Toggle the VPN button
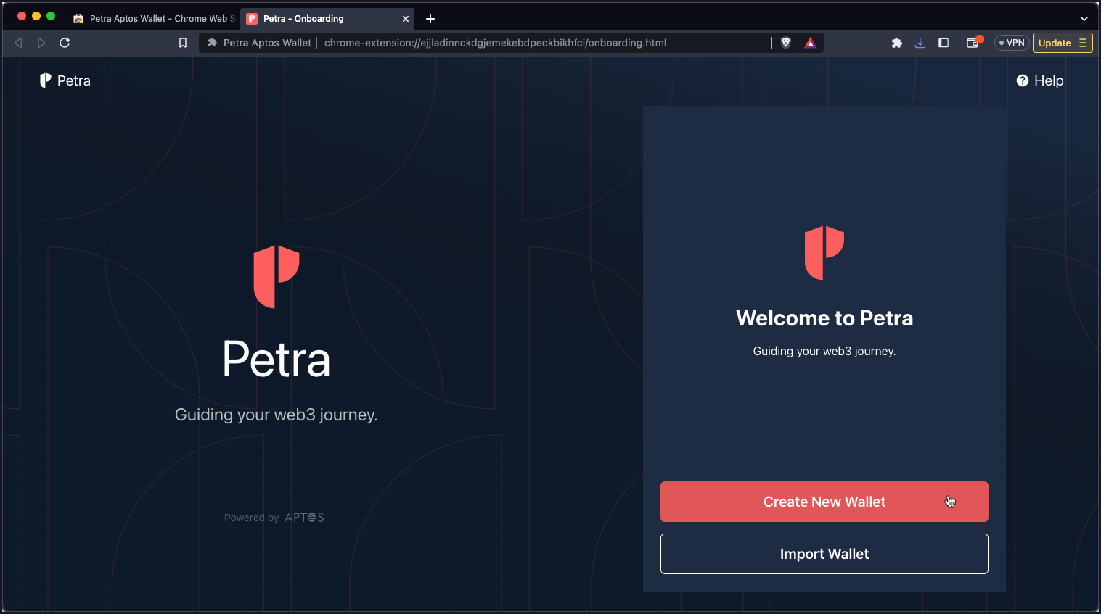The image size is (1101, 614). 1012,43
